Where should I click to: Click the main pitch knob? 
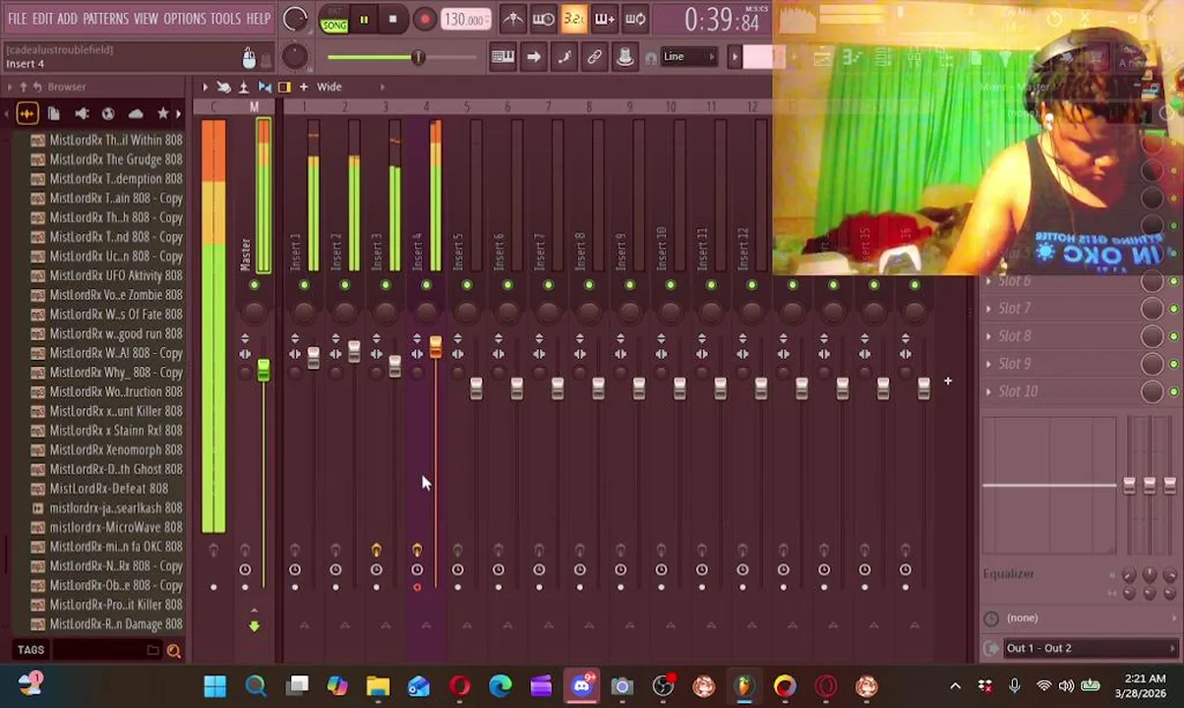[x=293, y=57]
